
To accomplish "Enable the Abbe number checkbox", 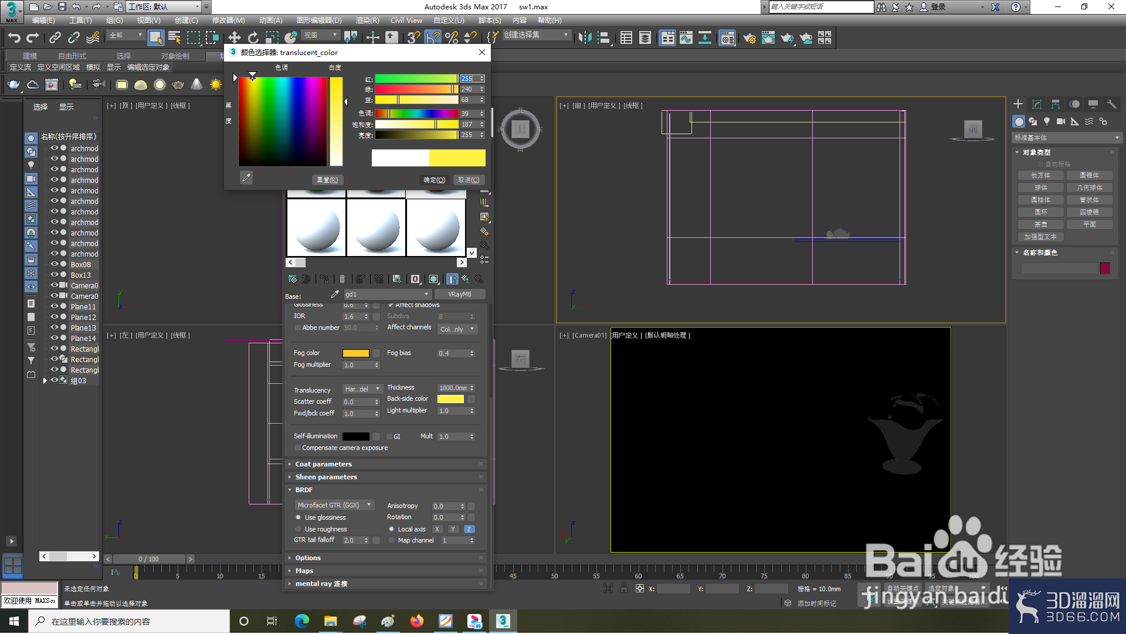I will [298, 328].
